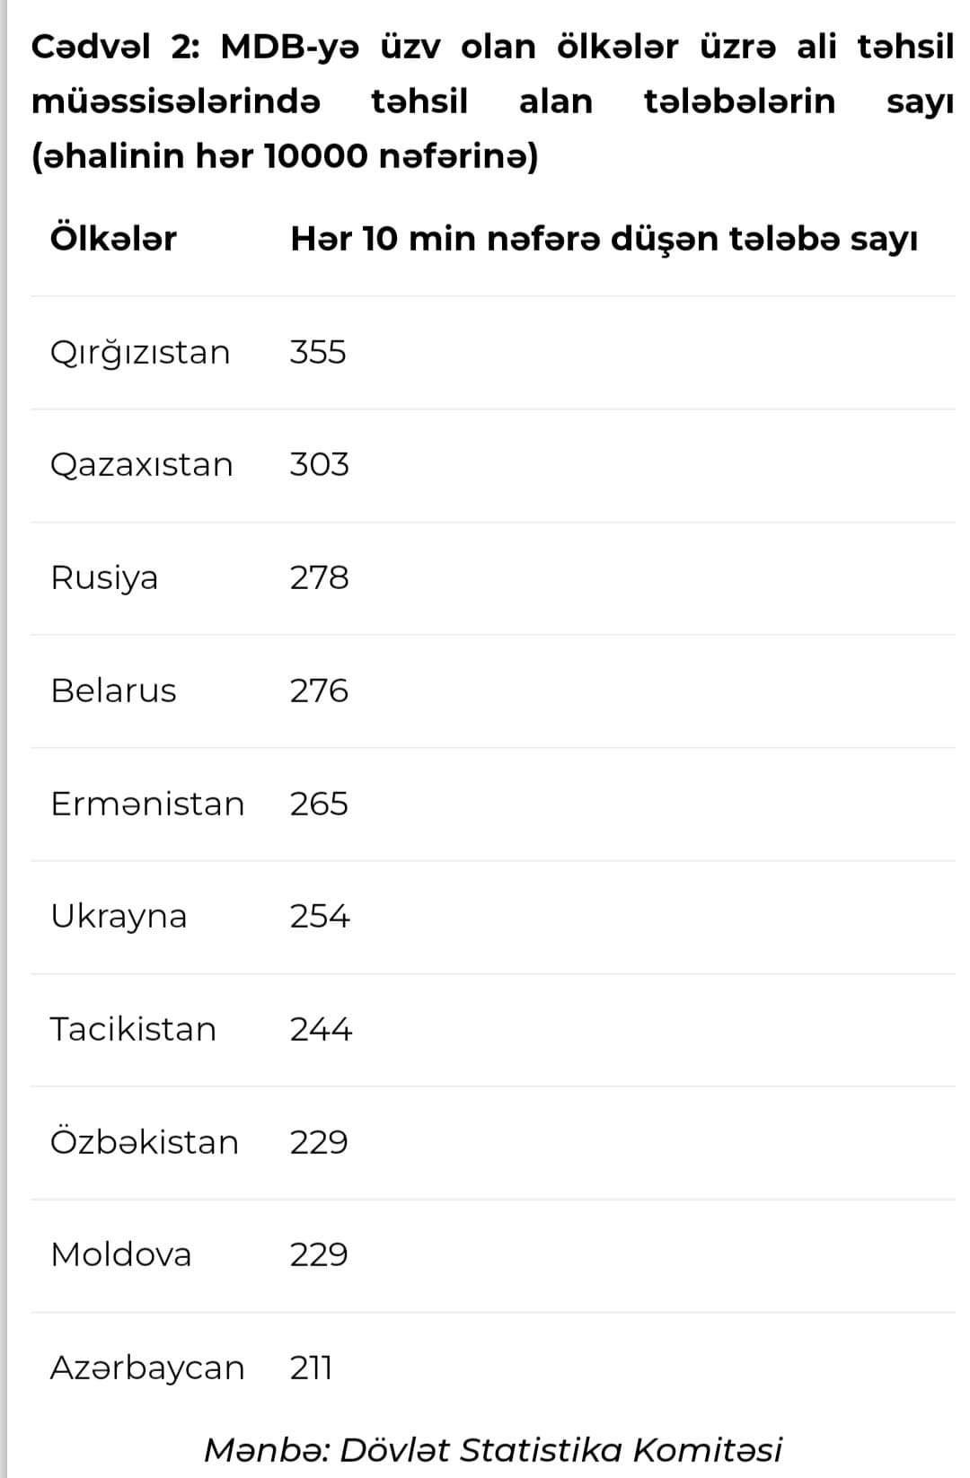Select the Moldova row label
The height and width of the screenshot is (1478, 970).
[x=121, y=1254]
